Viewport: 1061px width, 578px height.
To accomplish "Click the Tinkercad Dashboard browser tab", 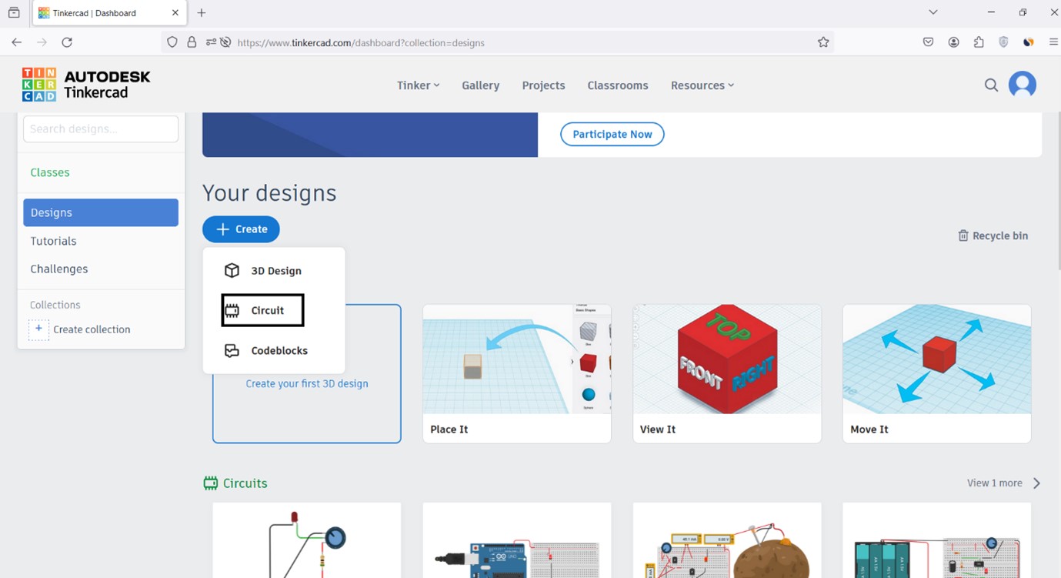I will tap(108, 13).
